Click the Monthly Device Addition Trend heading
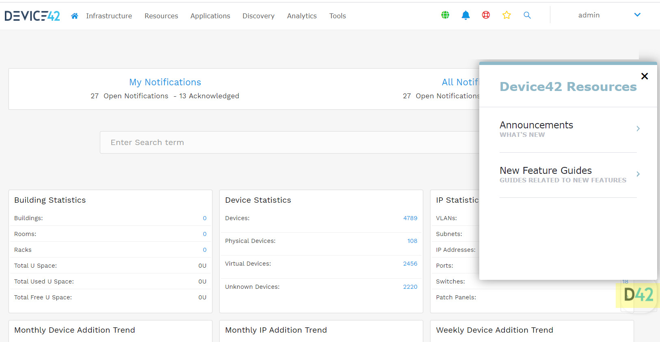This screenshot has width=660, height=342. coord(75,330)
